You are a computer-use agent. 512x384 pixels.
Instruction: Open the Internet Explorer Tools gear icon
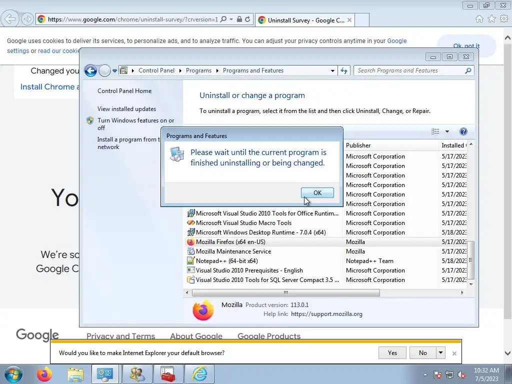504,19
